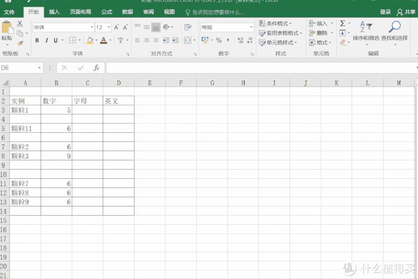Click the Clear eraser icon

pyautogui.click(x=343, y=42)
